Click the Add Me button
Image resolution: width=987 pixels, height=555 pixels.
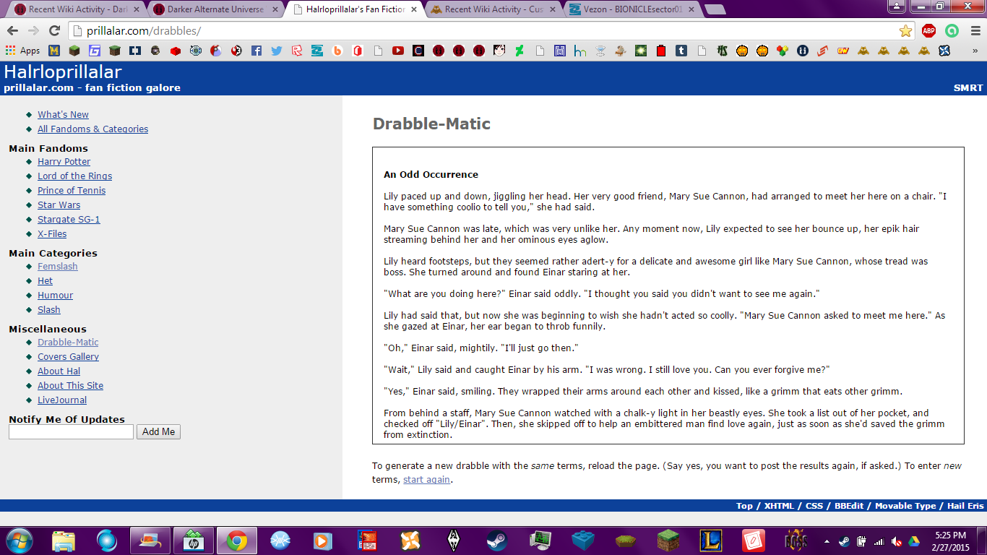click(158, 431)
